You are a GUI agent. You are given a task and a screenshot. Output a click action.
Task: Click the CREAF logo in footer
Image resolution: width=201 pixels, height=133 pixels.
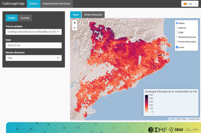click(x=176, y=129)
